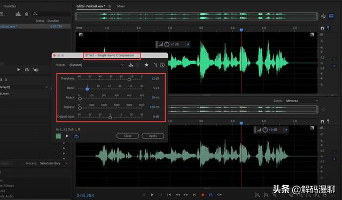Move playhead to next marker
Viewport: 342px width, 200px height.
195,195
